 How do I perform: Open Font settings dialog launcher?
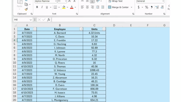click(x=77, y=14)
